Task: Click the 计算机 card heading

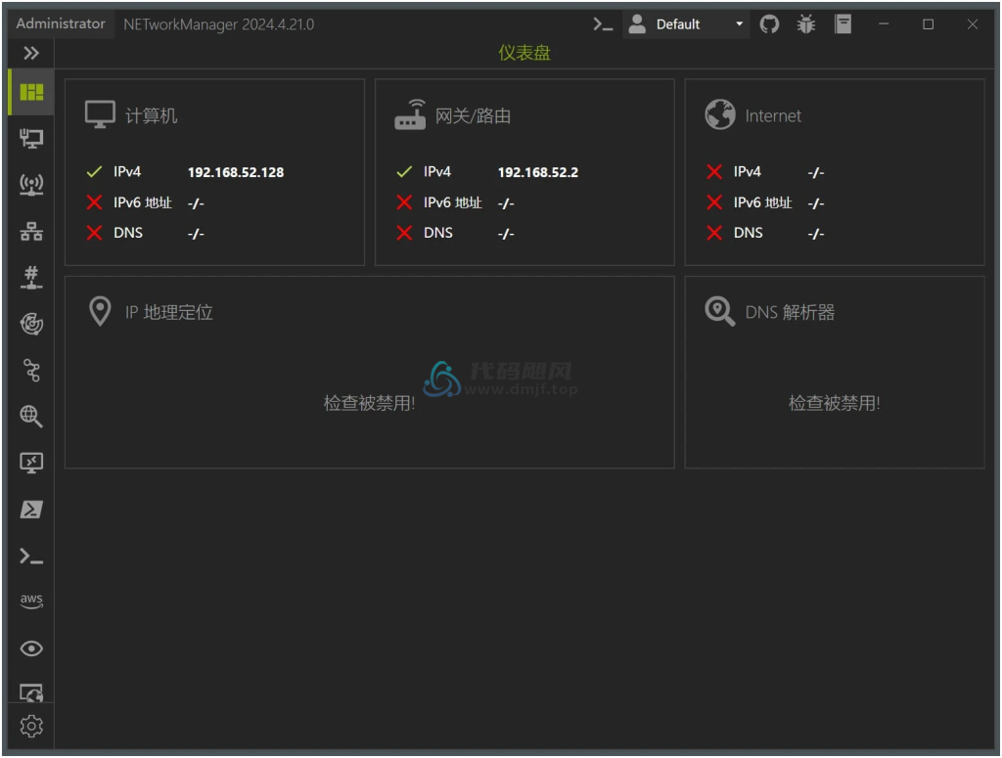Action: pos(151,115)
